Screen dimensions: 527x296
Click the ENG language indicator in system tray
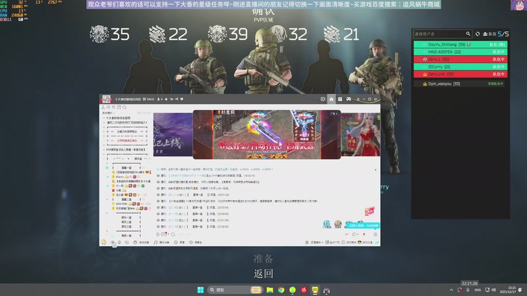click(478, 289)
